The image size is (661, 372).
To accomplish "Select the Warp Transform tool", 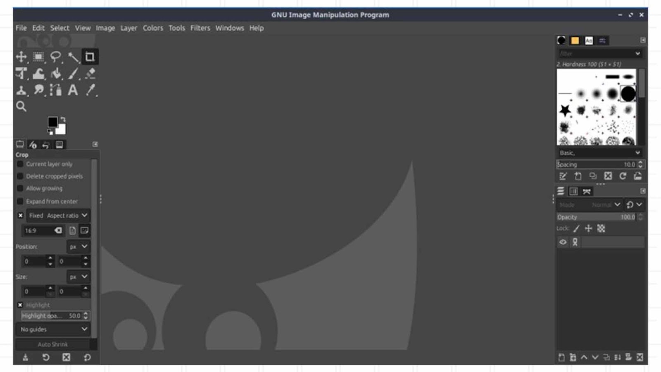I will tap(38, 74).
